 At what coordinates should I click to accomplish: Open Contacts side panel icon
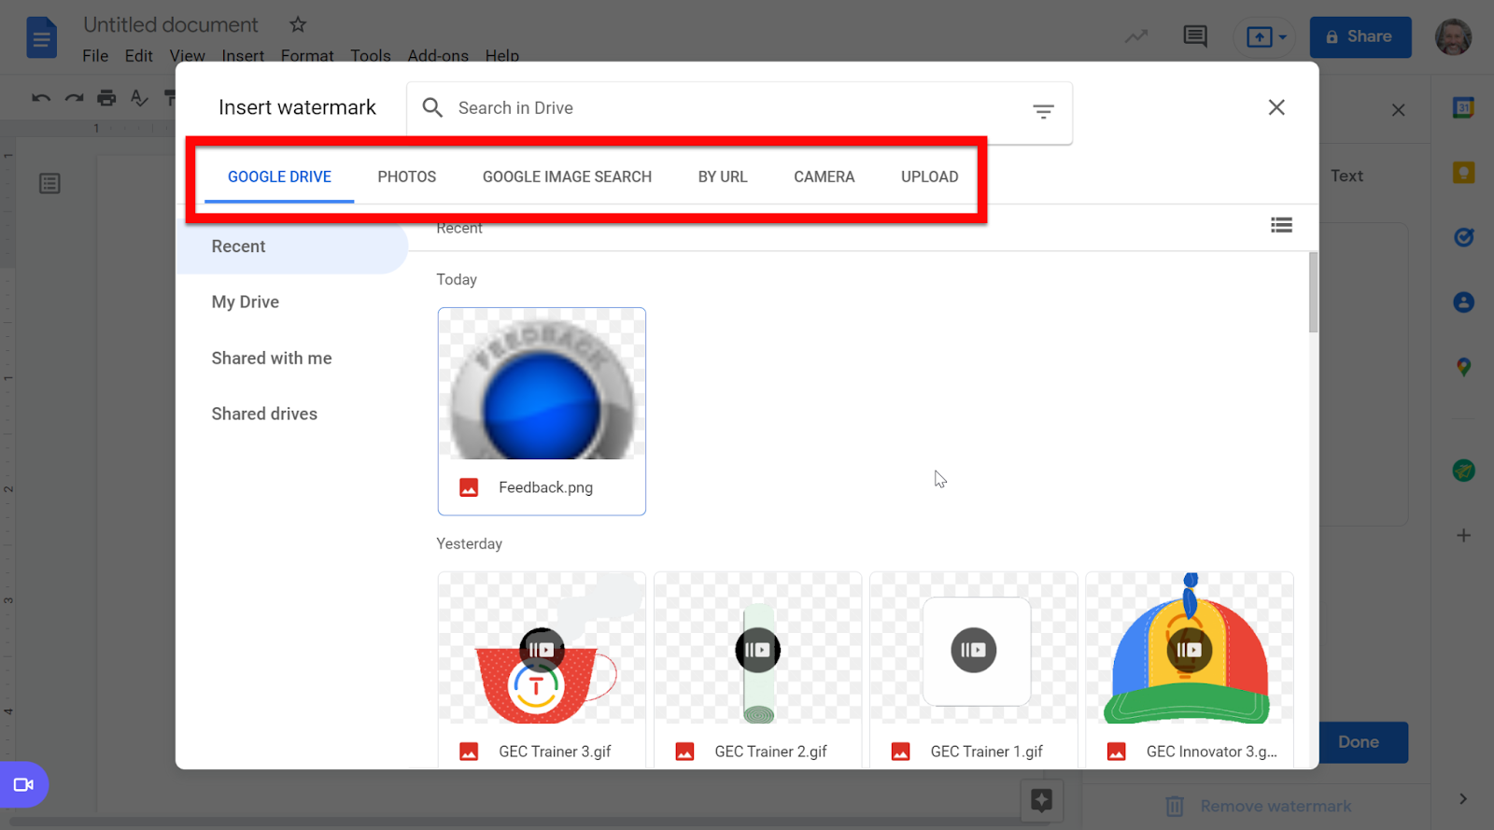point(1463,302)
